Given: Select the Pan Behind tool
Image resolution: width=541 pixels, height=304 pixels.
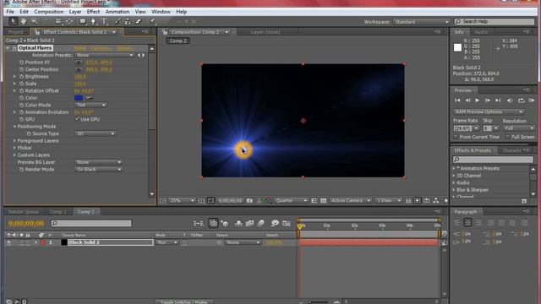Looking at the screenshot, I should click(x=69, y=21).
